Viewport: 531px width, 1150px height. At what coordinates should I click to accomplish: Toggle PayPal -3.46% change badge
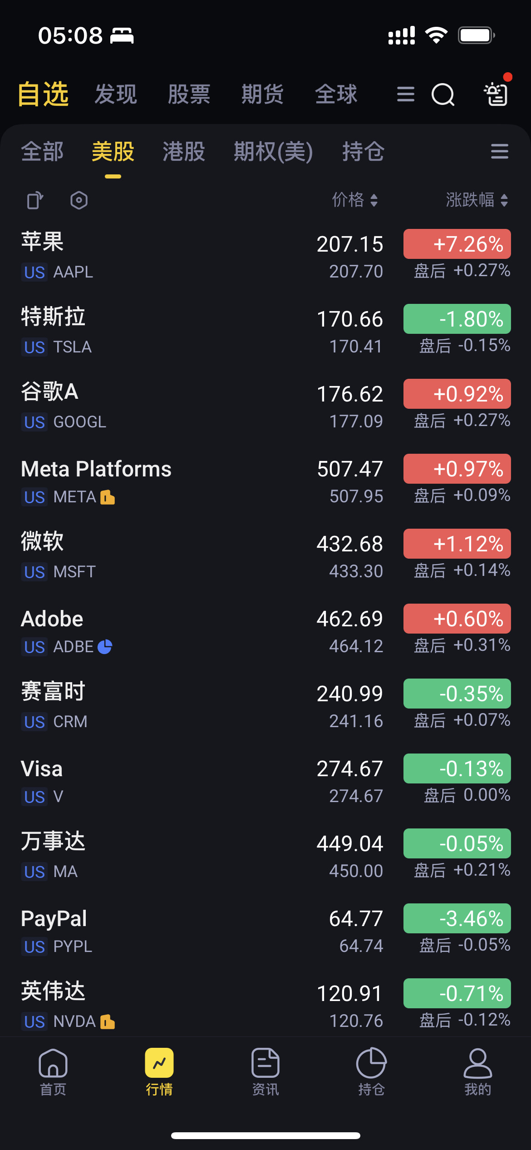(457, 918)
